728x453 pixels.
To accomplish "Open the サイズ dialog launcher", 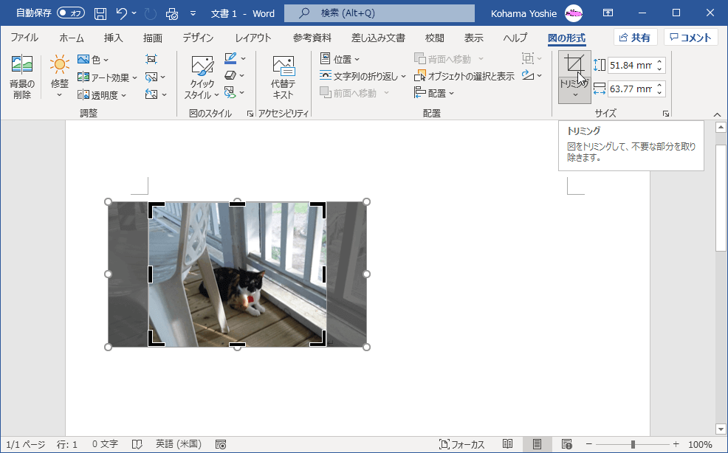I will coord(666,114).
